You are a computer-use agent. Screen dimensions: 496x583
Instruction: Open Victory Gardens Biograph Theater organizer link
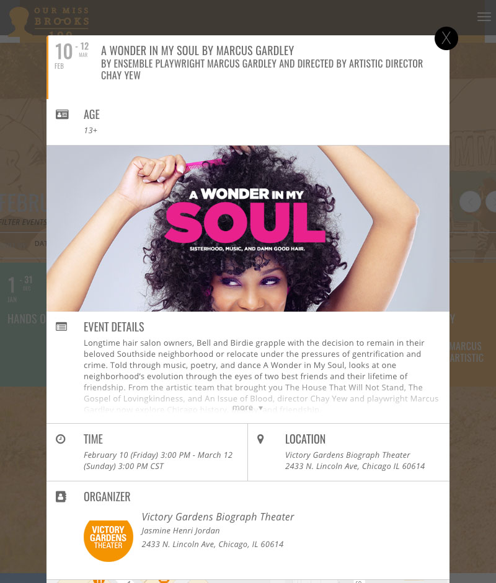[x=218, y=517]
